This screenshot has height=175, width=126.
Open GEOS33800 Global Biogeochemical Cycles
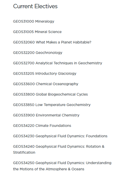tap(50, 94)
